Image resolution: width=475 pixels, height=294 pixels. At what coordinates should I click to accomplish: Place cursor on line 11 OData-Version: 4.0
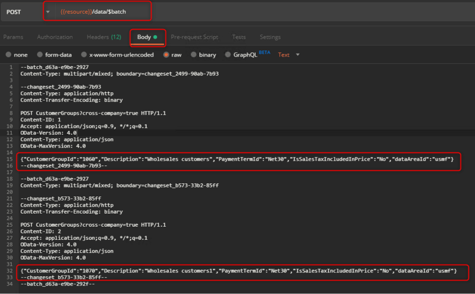click(x=49, y=133)
